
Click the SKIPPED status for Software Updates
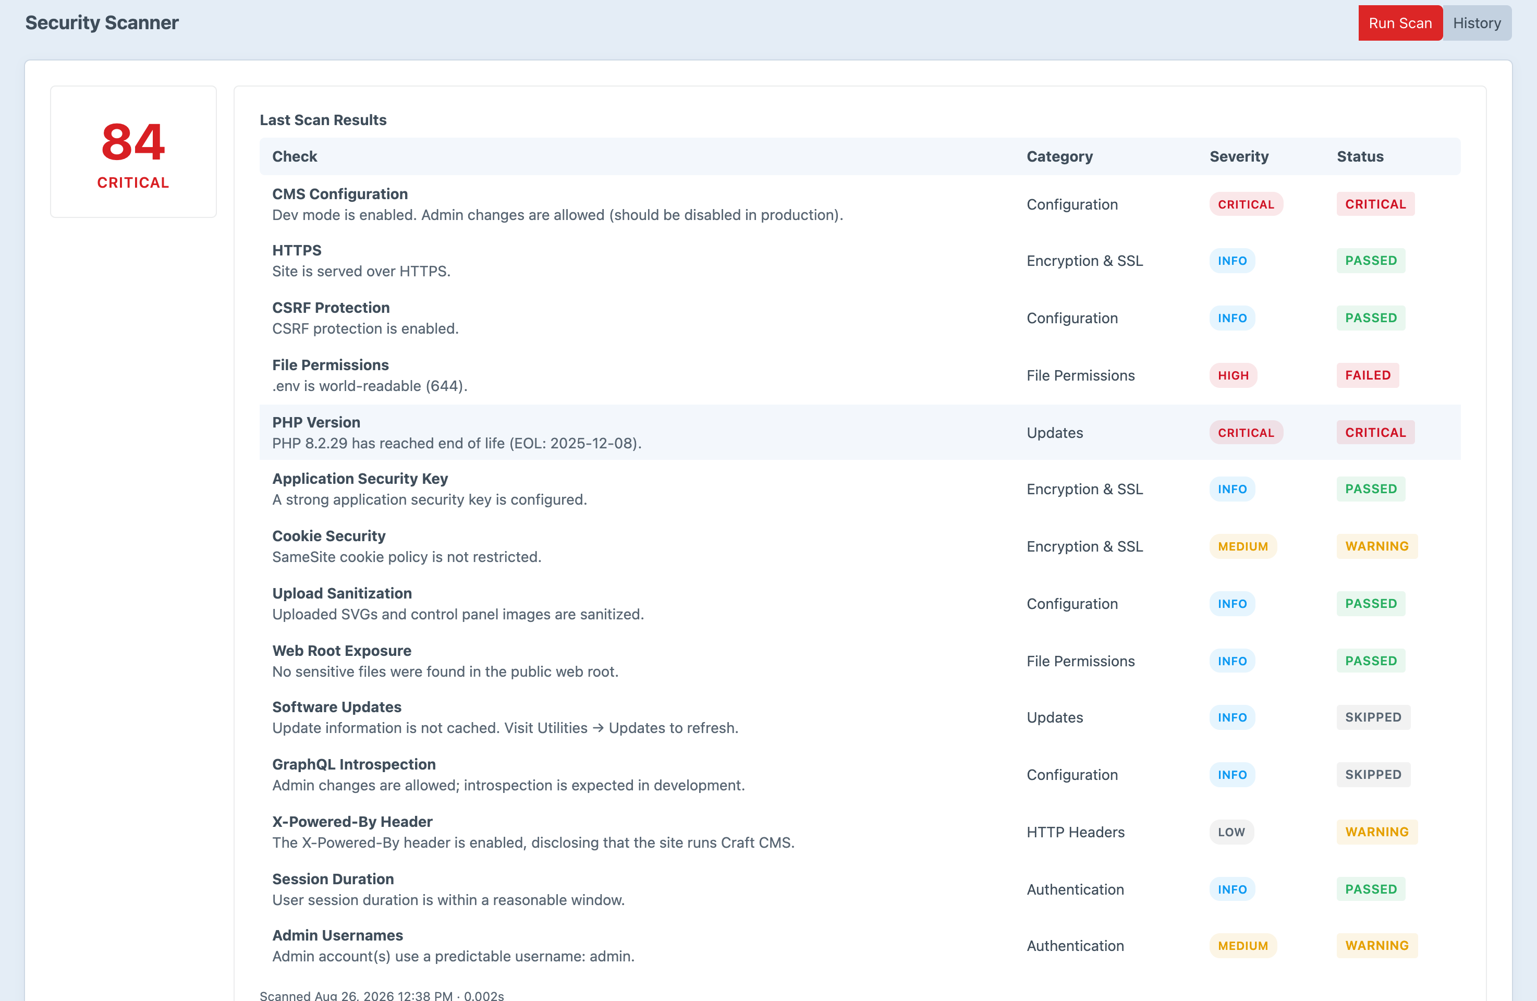click(x=1373, y=717)
